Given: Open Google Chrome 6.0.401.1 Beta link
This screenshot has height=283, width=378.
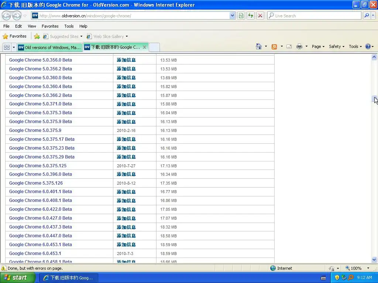Looking at the screenshot, I should tap(41, 192).
